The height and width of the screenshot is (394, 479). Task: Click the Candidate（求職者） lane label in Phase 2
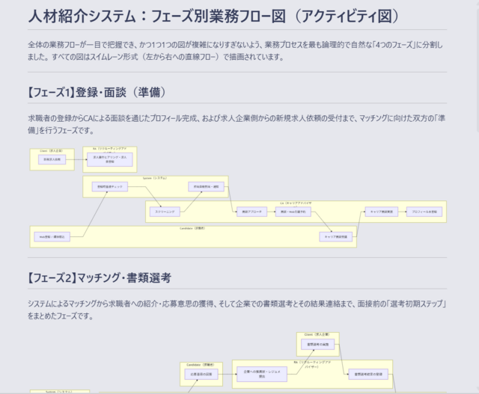[x=201, y=365]
